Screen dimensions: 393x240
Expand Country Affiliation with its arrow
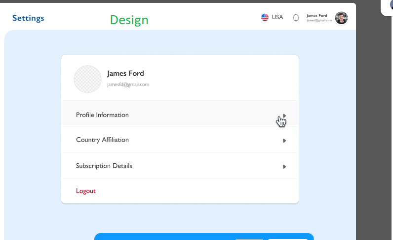[284, 141]
